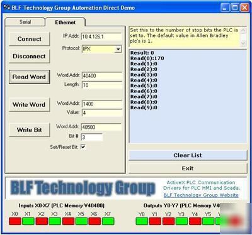
Task: Open the BLF Technology Group Website link
Action: [201, 195]
